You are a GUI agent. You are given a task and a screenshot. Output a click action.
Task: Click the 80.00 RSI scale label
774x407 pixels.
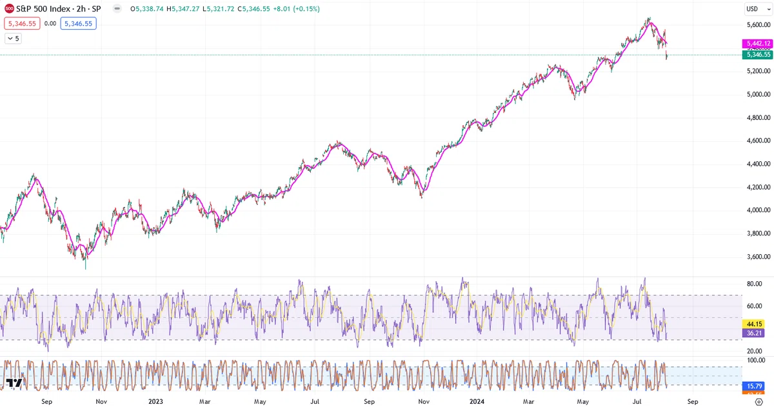[x=755, y=284]
